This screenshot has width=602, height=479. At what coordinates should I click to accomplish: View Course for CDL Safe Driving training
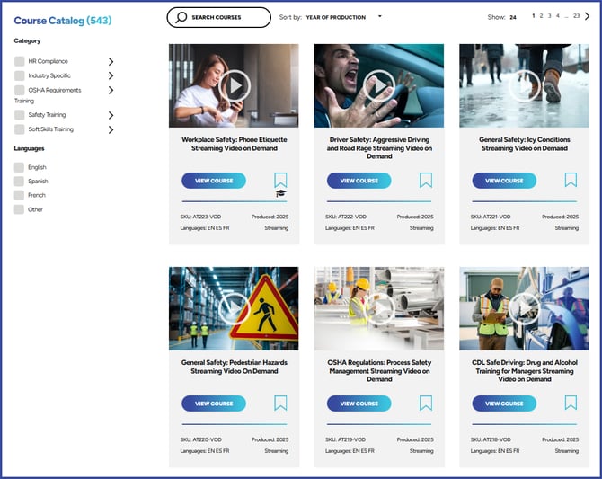(x=504, y=404)
